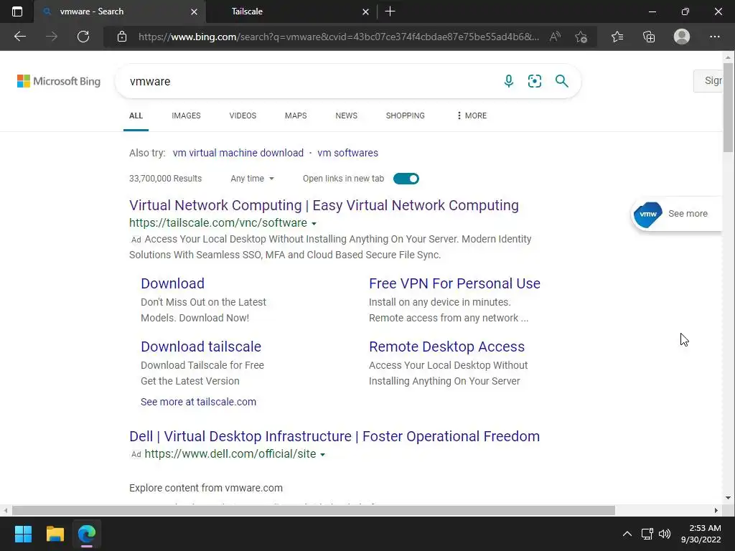
Task: Try suggestion vm softwares
Action: click(348, 153)
